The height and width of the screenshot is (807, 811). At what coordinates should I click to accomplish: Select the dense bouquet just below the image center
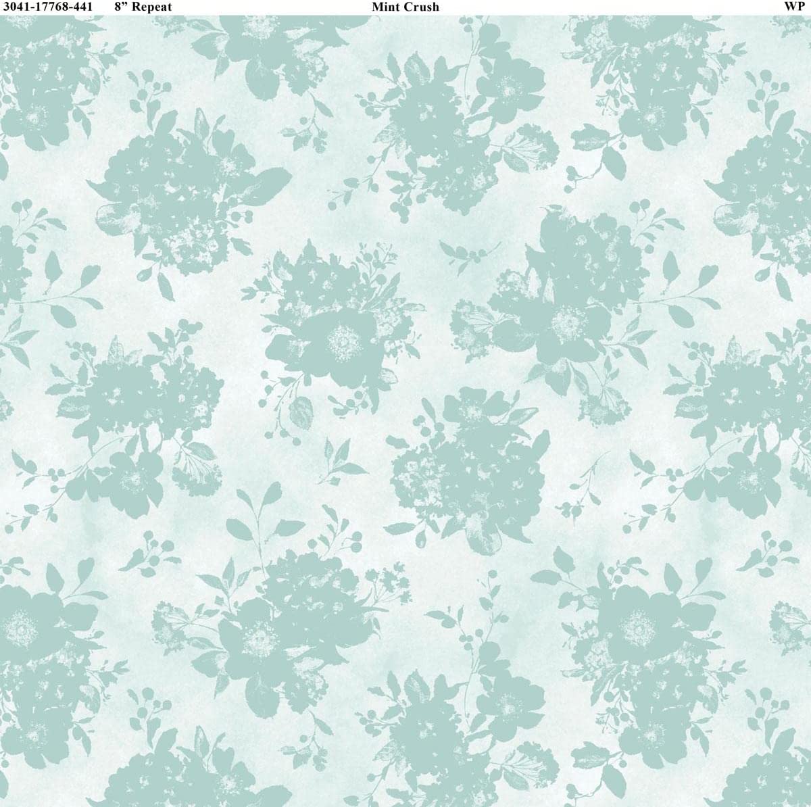(466, 460)
